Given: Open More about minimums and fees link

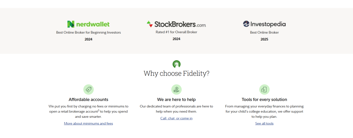Looking at the screenshot, I should [89, 124].
